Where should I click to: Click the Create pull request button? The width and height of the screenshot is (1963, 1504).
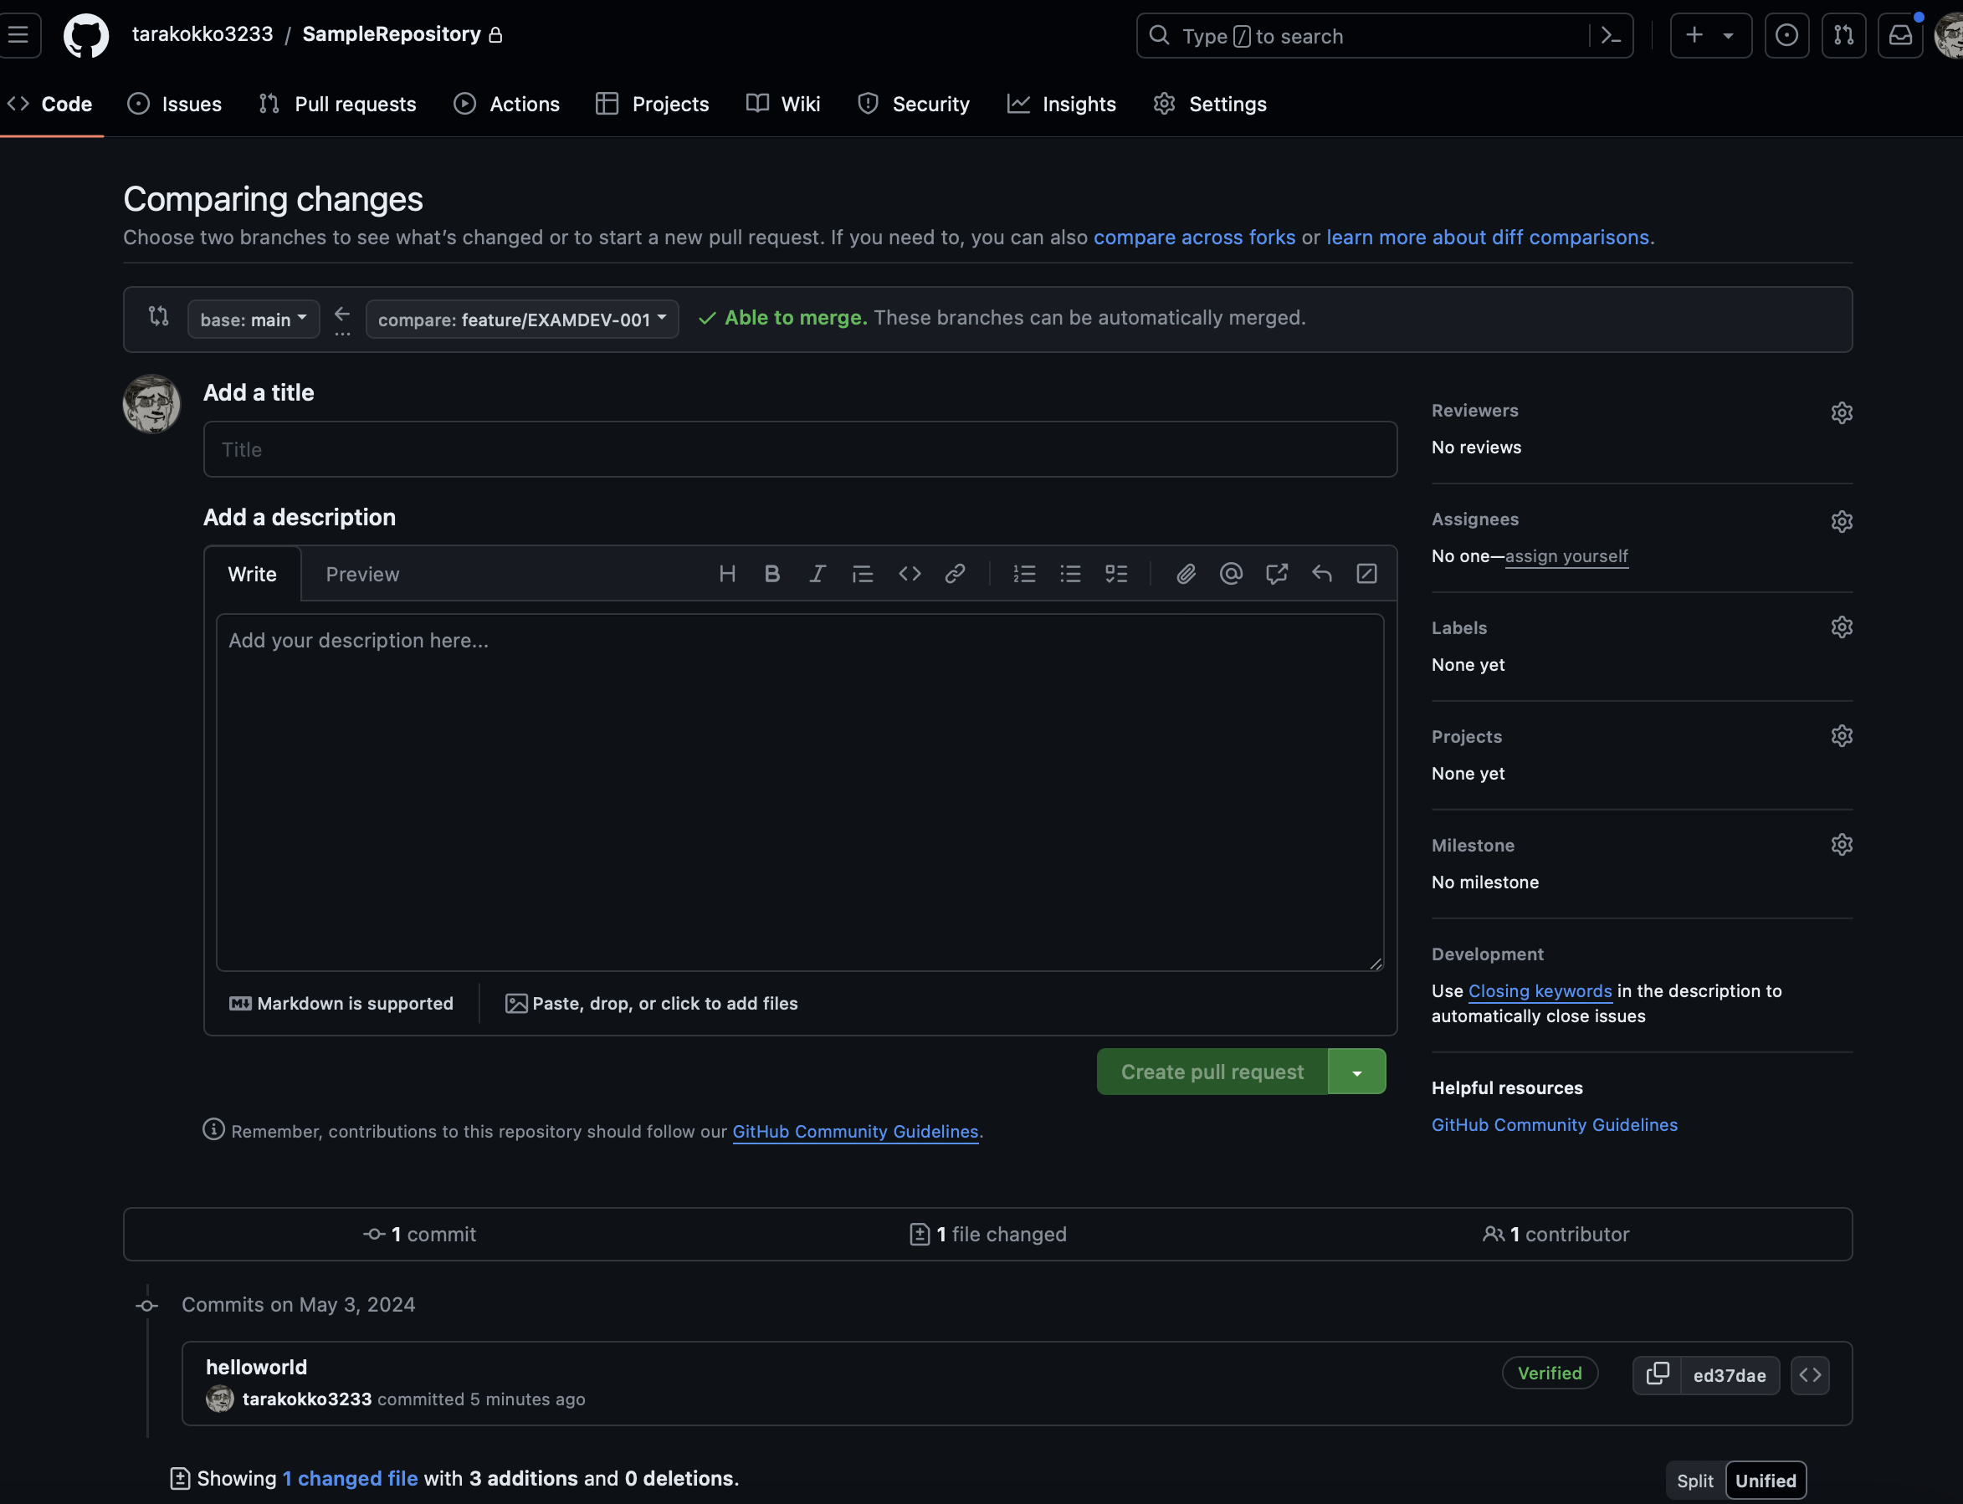coord(1212,1071)
